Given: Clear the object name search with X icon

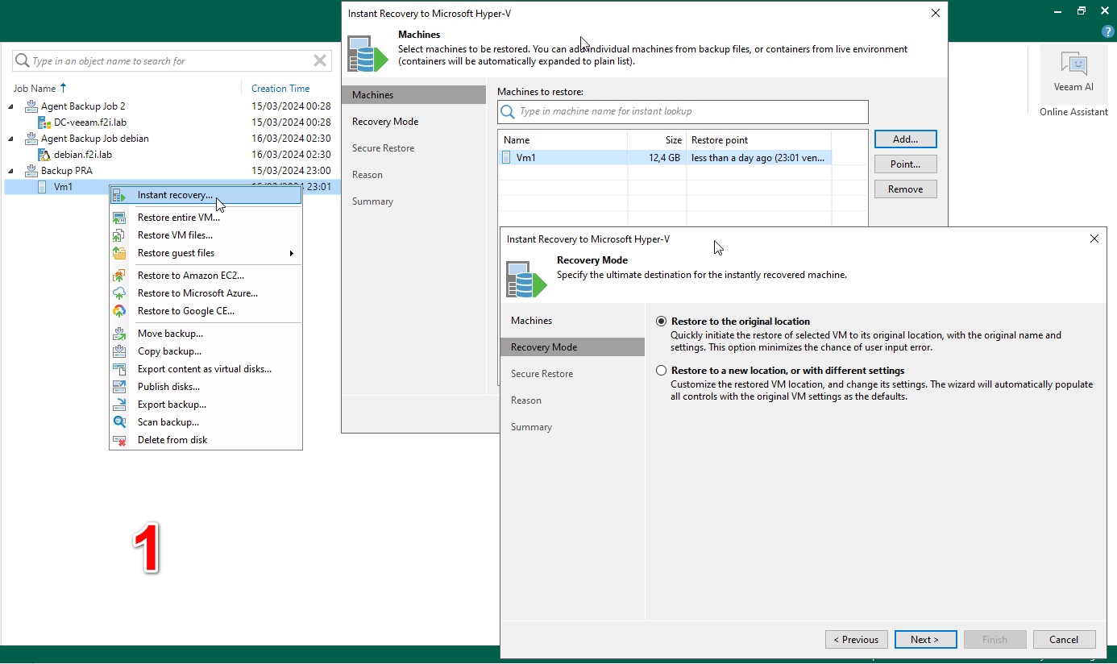Looking at the screenshot, I should tap(320, 61).
